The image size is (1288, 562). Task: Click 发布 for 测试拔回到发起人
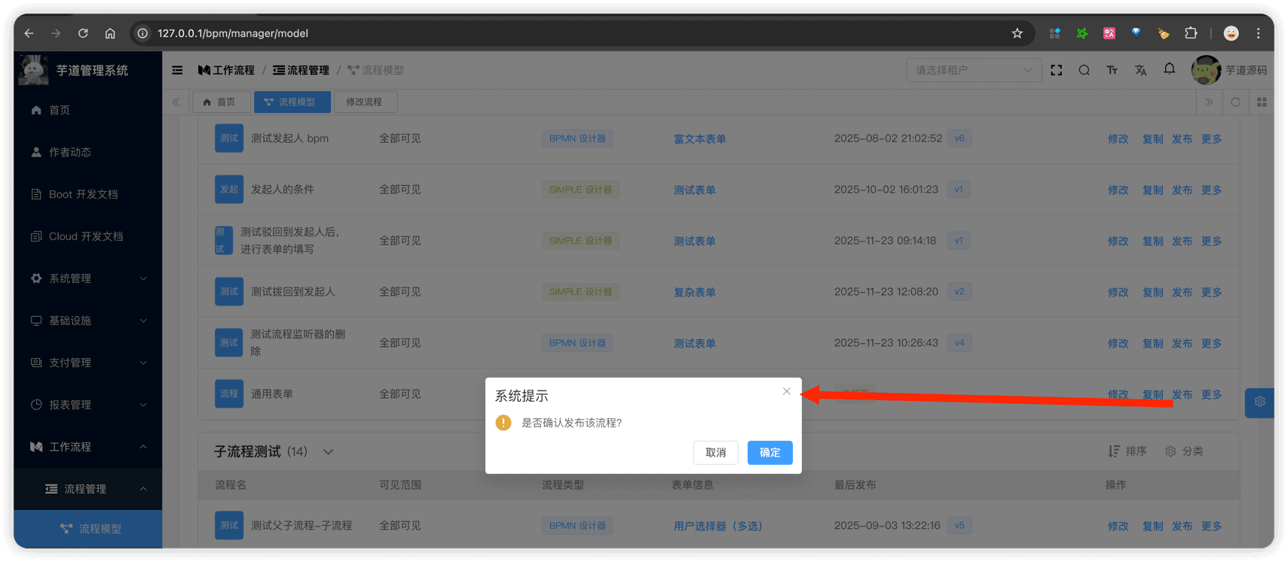[x=1182, y=293]
